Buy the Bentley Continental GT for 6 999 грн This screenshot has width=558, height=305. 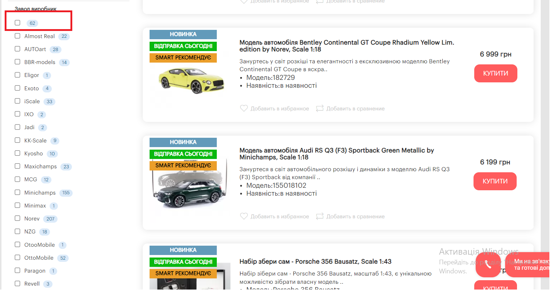(x=495, y=73)
